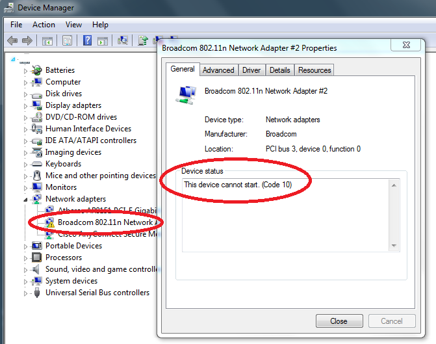Switch to the Resources tab

pos(314,70)
